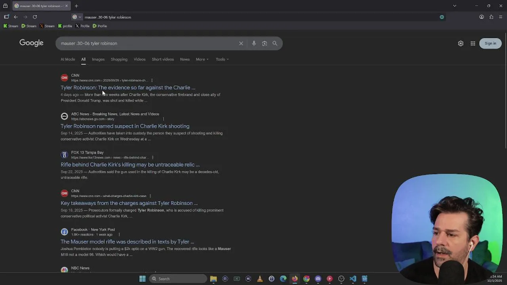Click the Windows taskbar Search box
The image size is (507, 285).
(x=178, y=279)
